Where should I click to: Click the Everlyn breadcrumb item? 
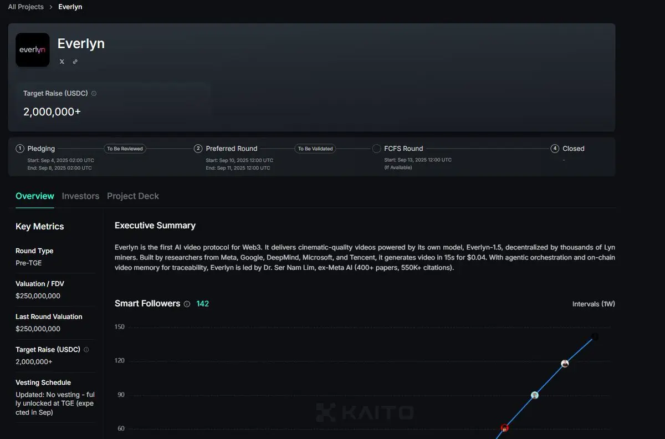coord(70,7)
